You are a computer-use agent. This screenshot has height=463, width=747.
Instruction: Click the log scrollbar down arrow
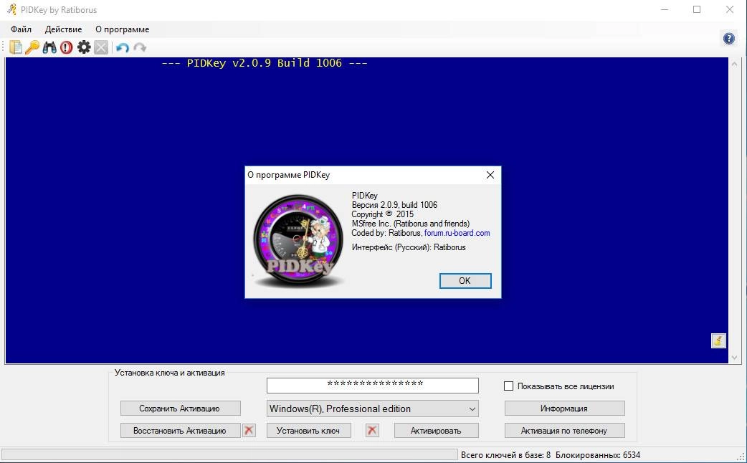[x=735, y=357]
